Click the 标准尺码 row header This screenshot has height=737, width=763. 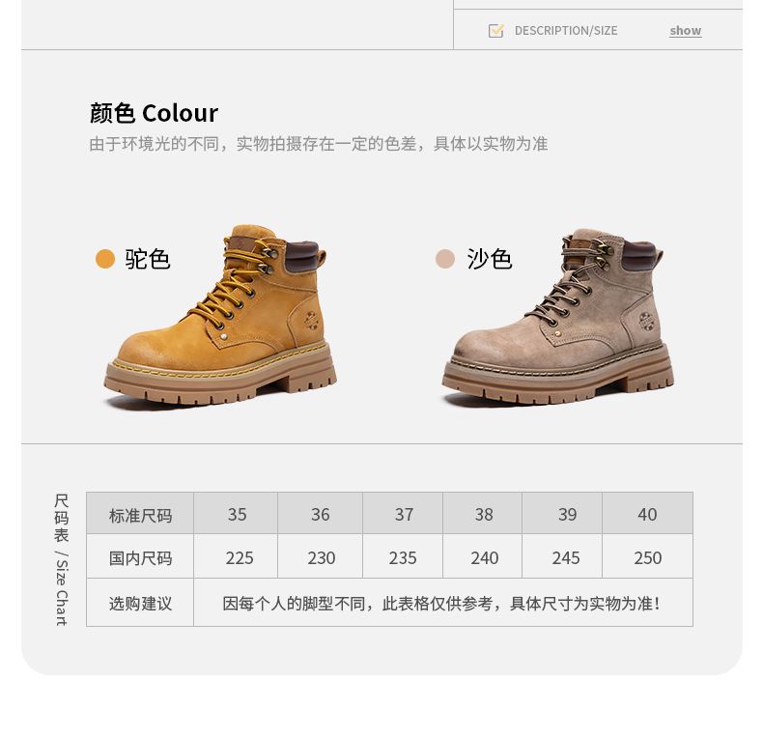coord(140,514)
